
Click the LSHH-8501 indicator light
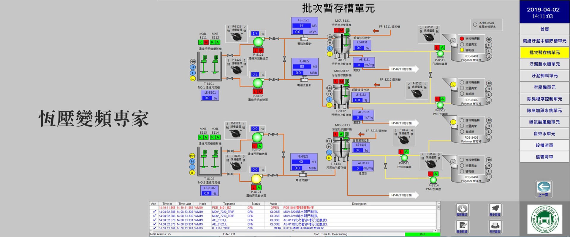(475, 25)
